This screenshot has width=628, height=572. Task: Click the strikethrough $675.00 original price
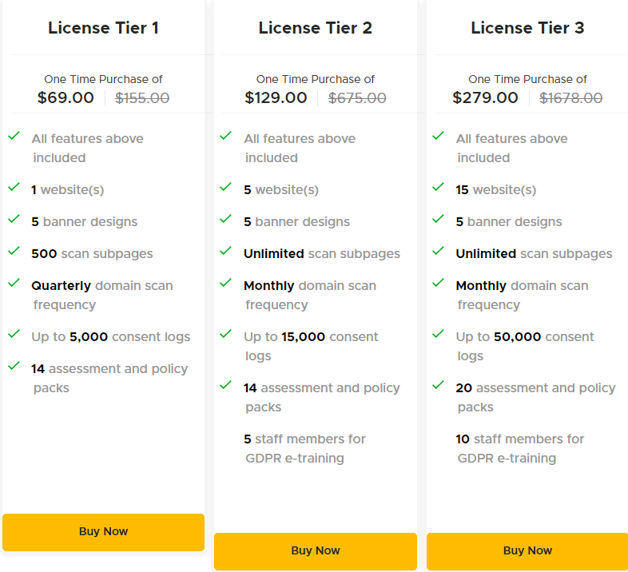(357, 98)
